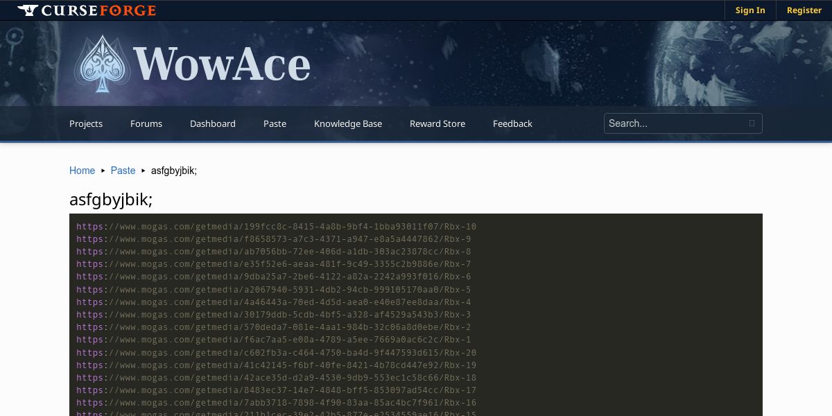This screenshot has height=416, width=832.
Task: Click the URL line ending Rbx-9
Action: (x=273, y=239)
